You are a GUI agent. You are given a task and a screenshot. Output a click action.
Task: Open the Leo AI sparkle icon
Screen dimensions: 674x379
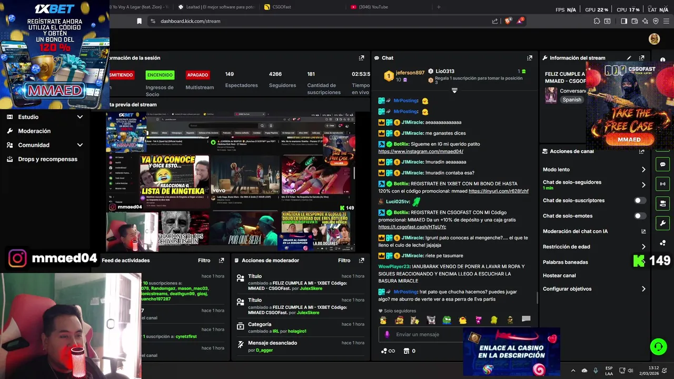(645, 21)
